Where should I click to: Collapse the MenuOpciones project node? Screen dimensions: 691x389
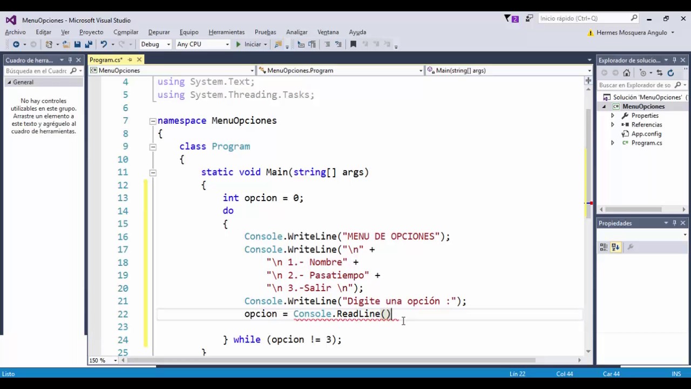[604, 106]
